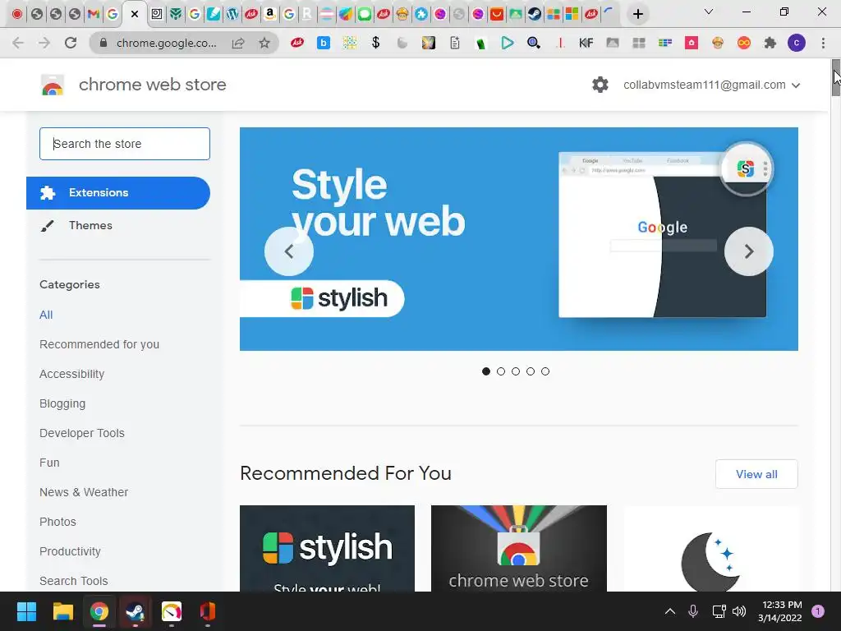
Task: Open the volume speaker tray icon
Action: 739,611
